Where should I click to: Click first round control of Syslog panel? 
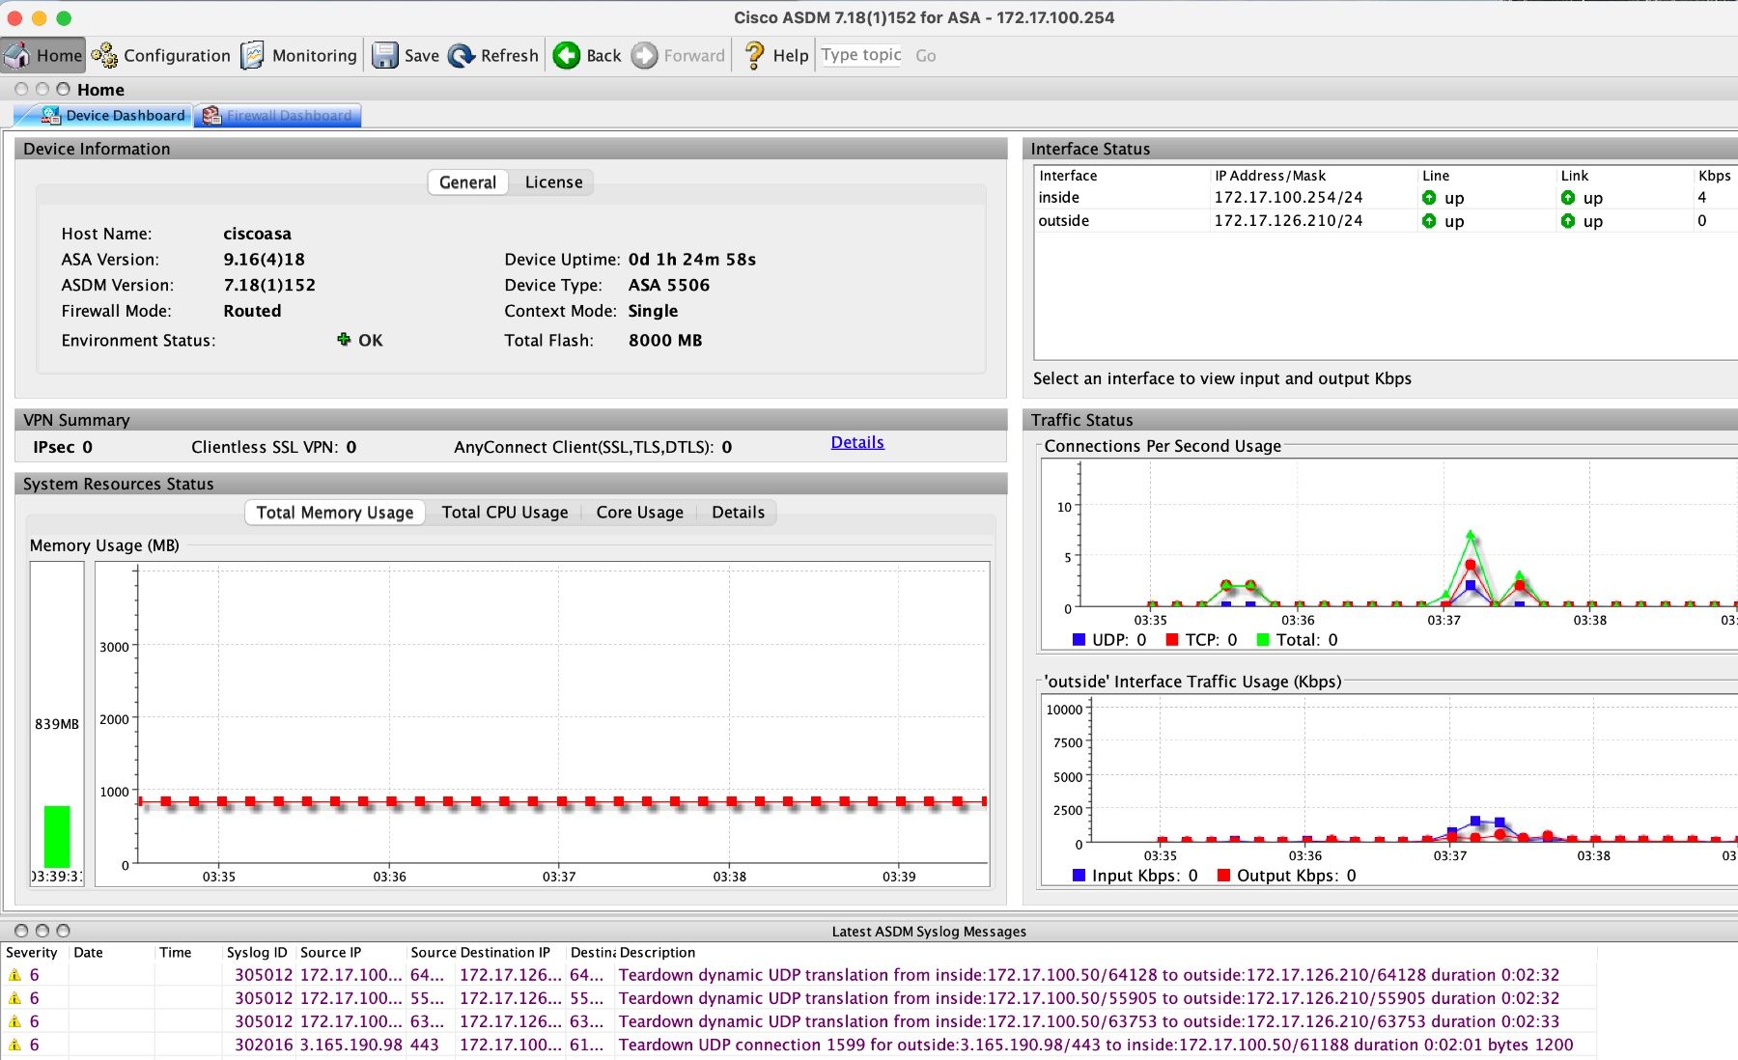pos(21,931)
